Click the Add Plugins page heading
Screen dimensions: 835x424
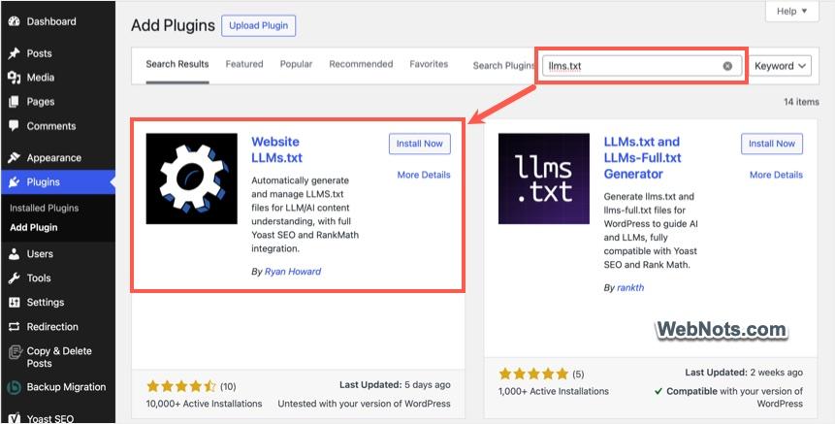[x=173, y=25]
